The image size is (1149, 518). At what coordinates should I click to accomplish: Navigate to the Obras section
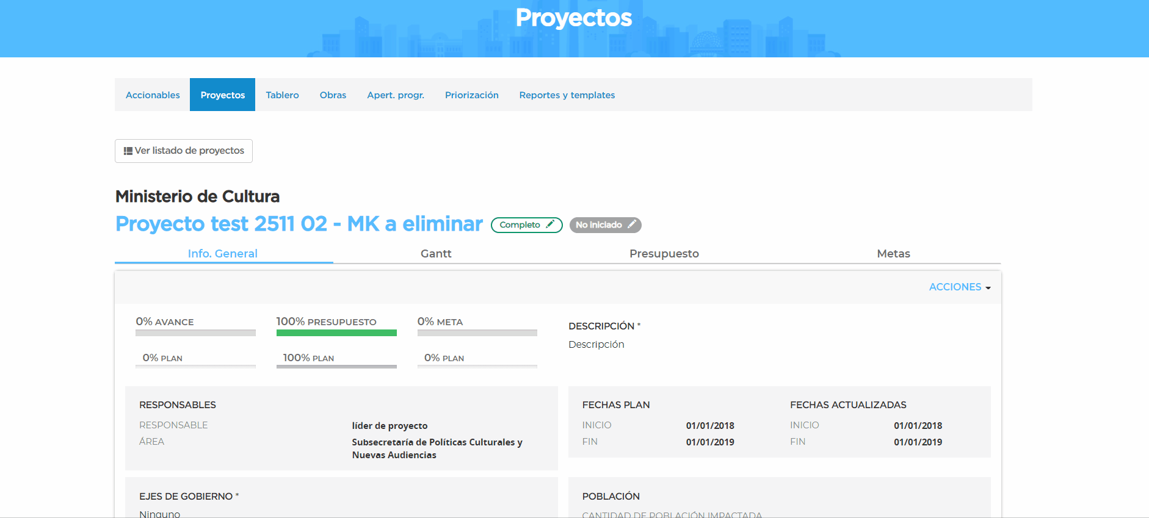tap(333, 95)
